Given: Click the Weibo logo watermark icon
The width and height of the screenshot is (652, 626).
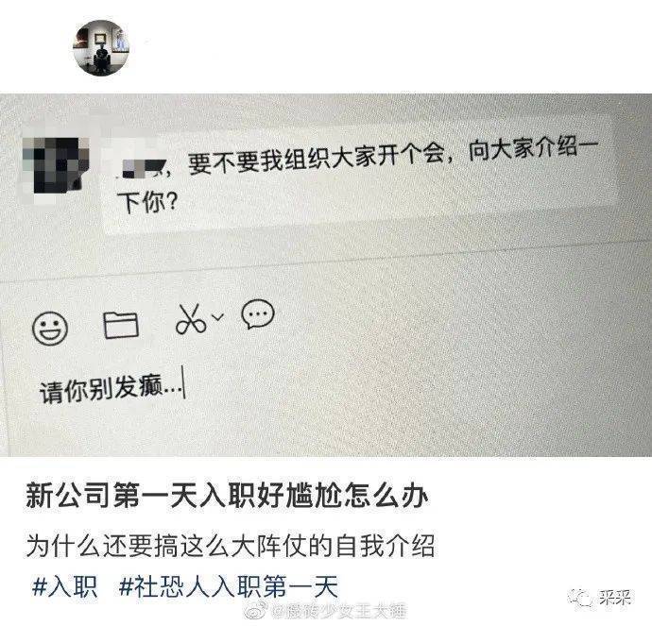Looking at the screenshot, I should (257, 611).
